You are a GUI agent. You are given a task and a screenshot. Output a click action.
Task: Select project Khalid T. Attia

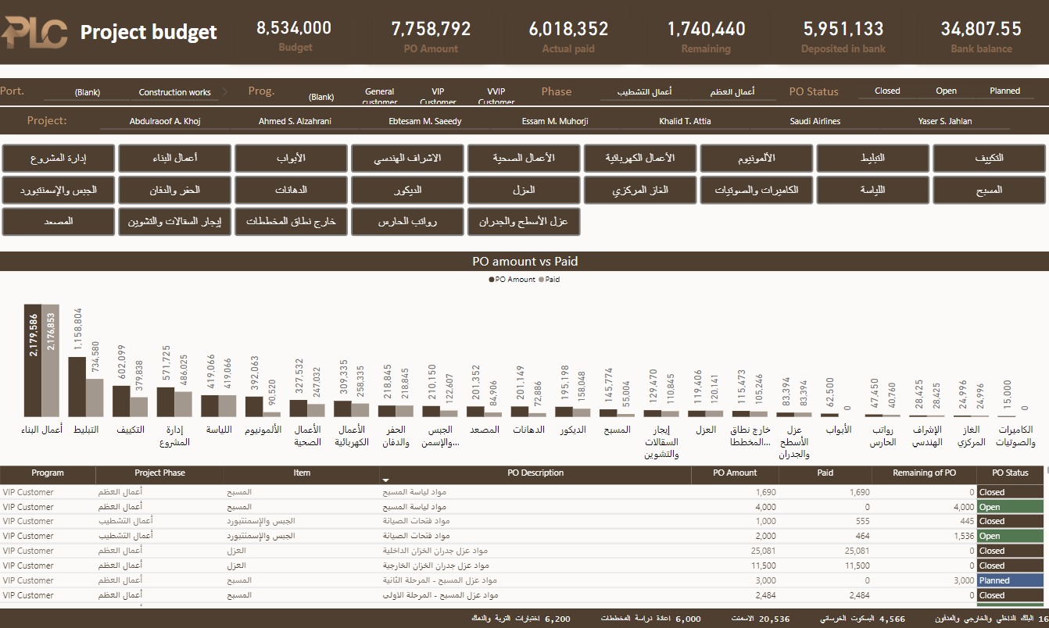click(685, 121)
